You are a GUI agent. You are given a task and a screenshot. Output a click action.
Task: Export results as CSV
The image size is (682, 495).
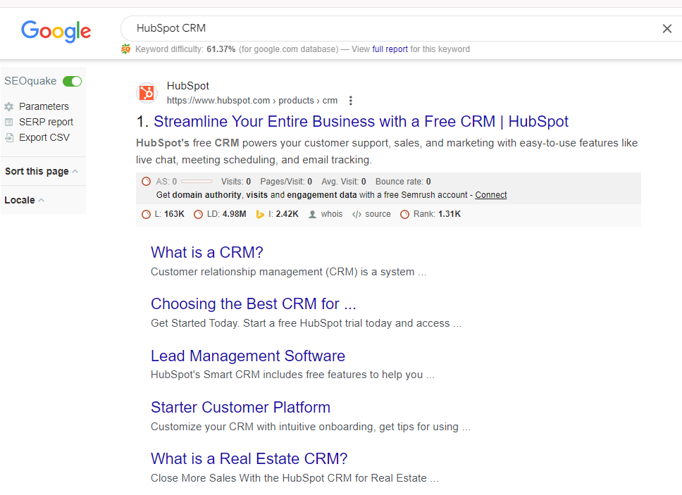44,138
